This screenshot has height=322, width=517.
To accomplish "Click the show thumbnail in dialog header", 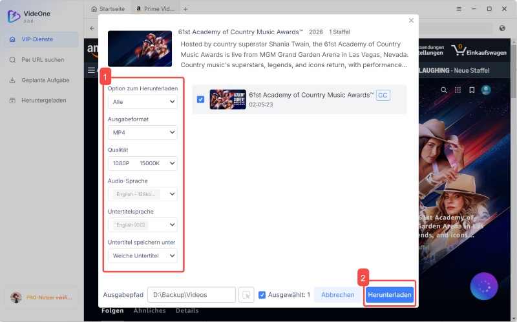I will (140, 49).
